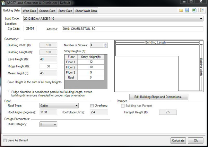The width and height of the screenshot is (208, 147).
Task: Select Floor 3 story height cell
Action: coord(91,72)
